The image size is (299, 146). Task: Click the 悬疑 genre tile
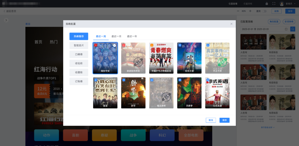click(x=104, y=135)
